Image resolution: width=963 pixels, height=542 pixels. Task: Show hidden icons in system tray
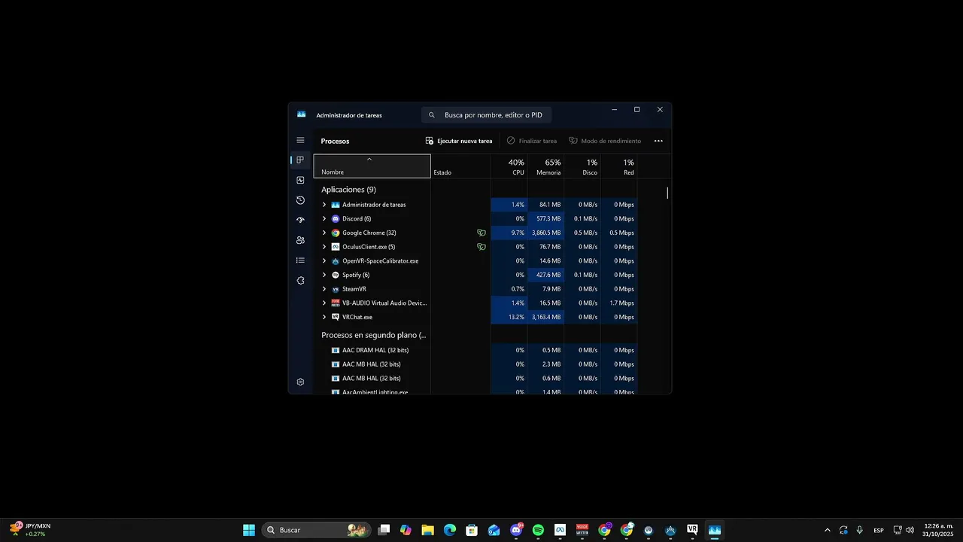point(828,530)
